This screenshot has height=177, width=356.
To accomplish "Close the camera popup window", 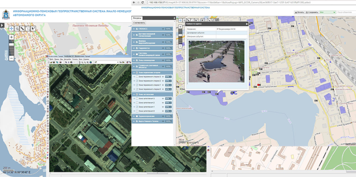I will (246, 24).
